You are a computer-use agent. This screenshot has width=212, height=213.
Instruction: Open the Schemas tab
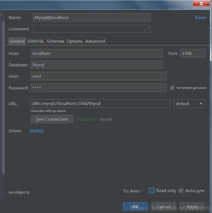(55, 41)
